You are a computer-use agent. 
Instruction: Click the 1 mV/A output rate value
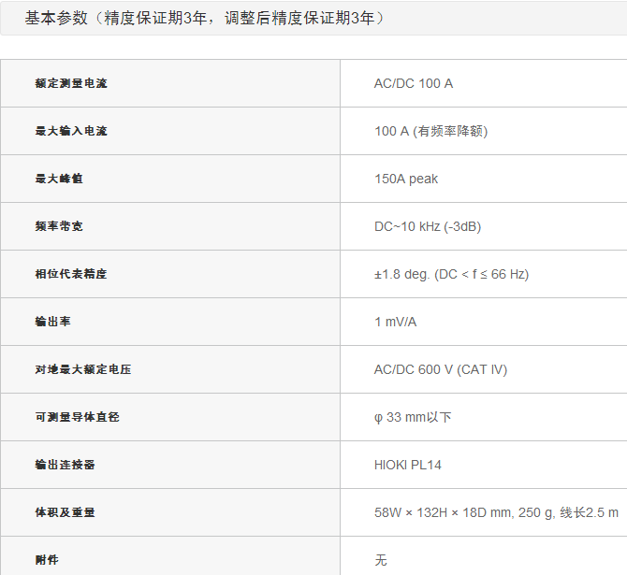pos(395,322)
